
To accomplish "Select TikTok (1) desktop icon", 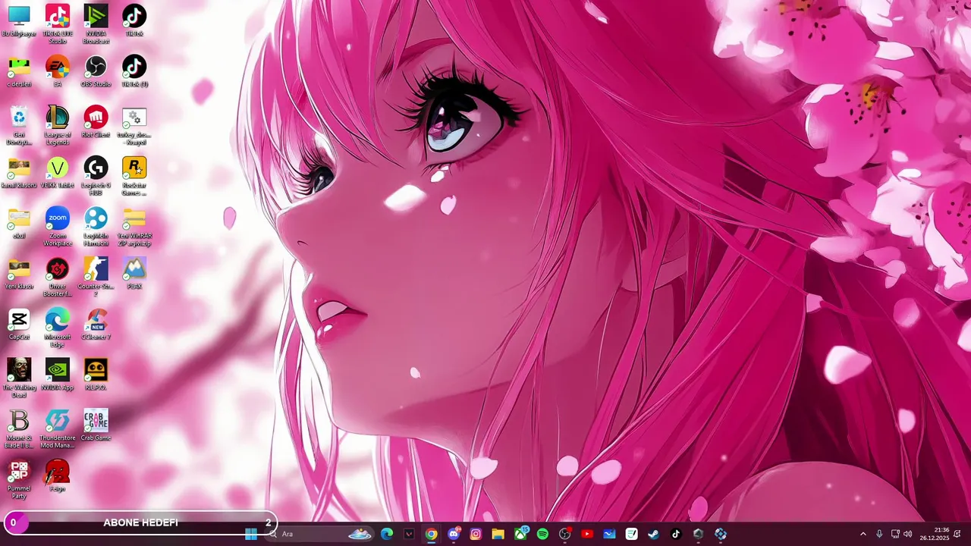I will tap(134, 71).
